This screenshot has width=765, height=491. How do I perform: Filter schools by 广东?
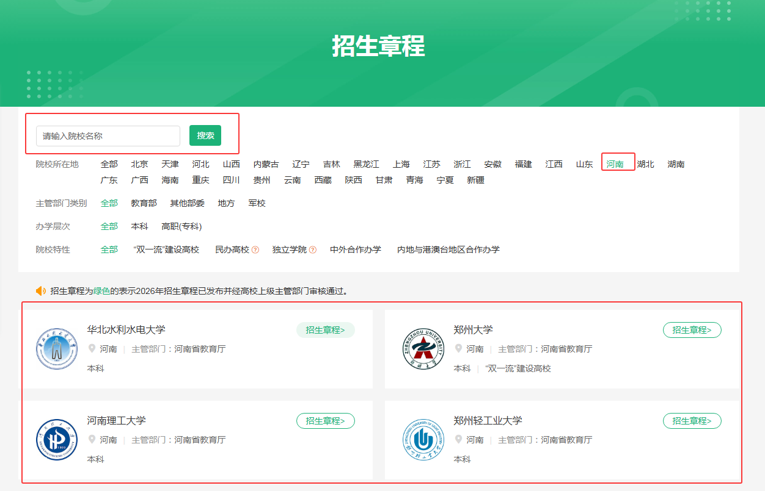point(109,180)
